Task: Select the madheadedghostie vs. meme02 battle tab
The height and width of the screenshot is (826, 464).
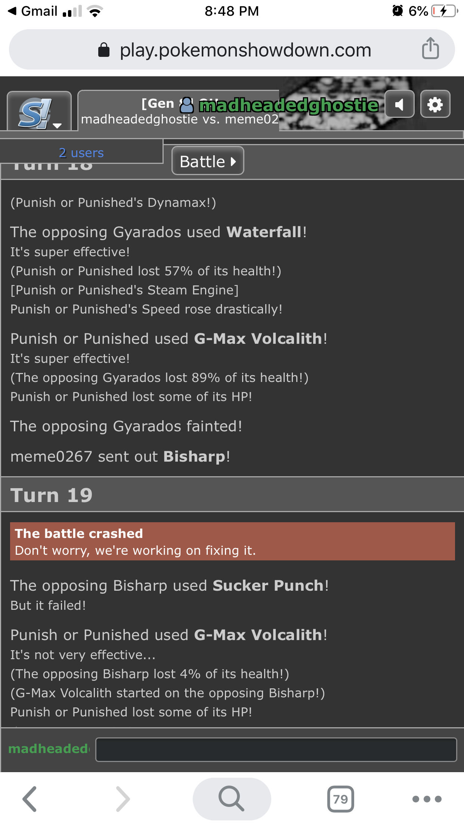Action: coord(179,110)
